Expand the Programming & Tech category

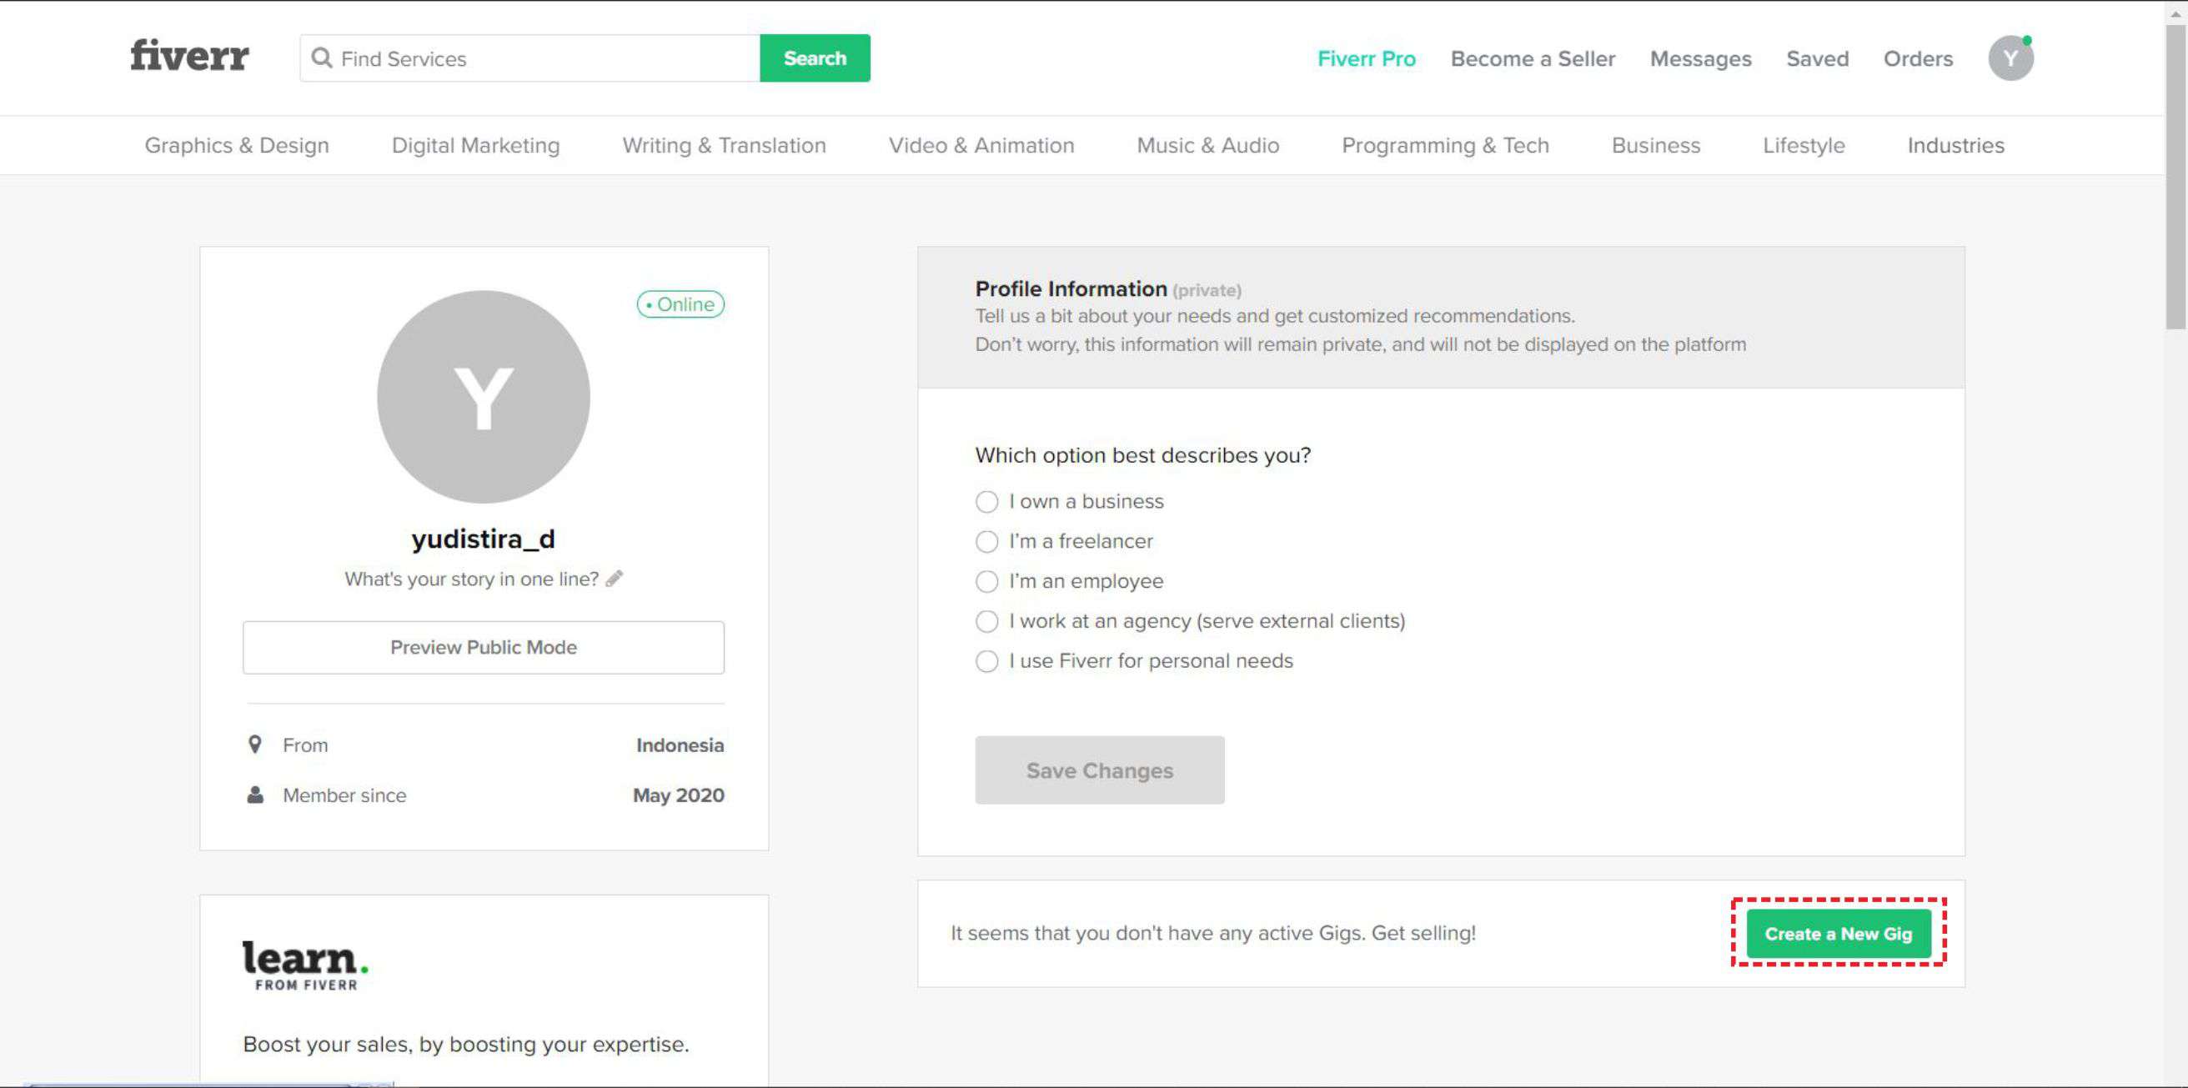1445,145
